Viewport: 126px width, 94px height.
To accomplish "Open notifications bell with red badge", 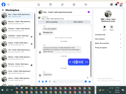I will click(x=116, y=5).
